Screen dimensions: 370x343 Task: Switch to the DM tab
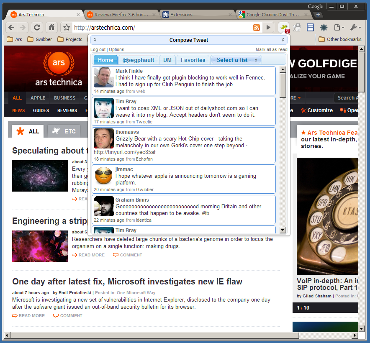tap(167, 60)
